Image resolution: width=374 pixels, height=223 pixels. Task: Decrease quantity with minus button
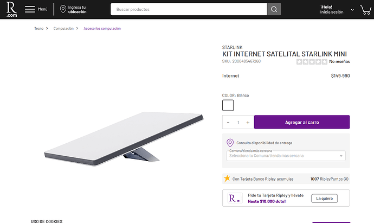[228, 122]
